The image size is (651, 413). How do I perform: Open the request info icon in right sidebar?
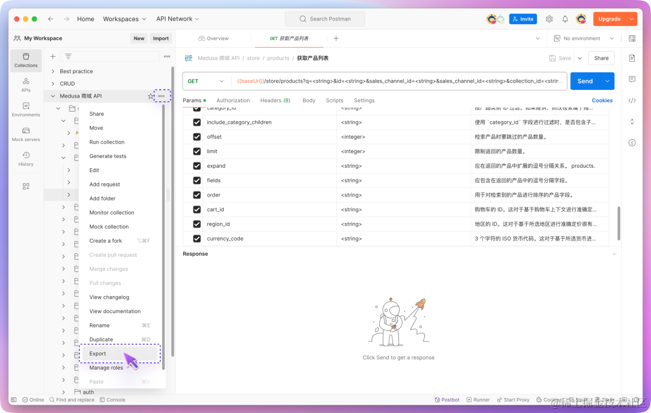coord(632,143)
